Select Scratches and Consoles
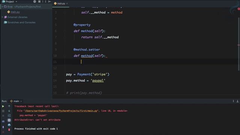 (x=21, y=22)
